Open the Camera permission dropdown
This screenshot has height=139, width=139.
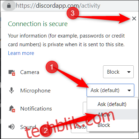[x=118, y=72]
